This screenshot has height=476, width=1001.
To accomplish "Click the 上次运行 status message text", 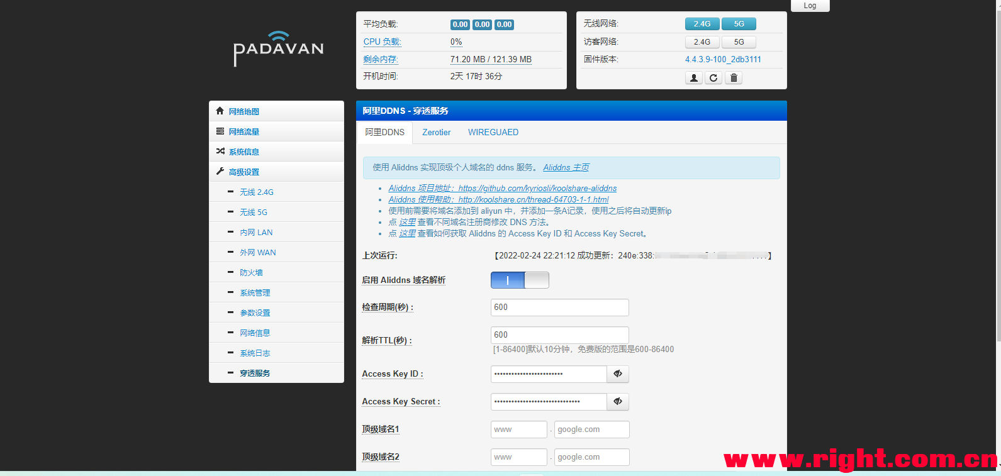I will point(632,256).
